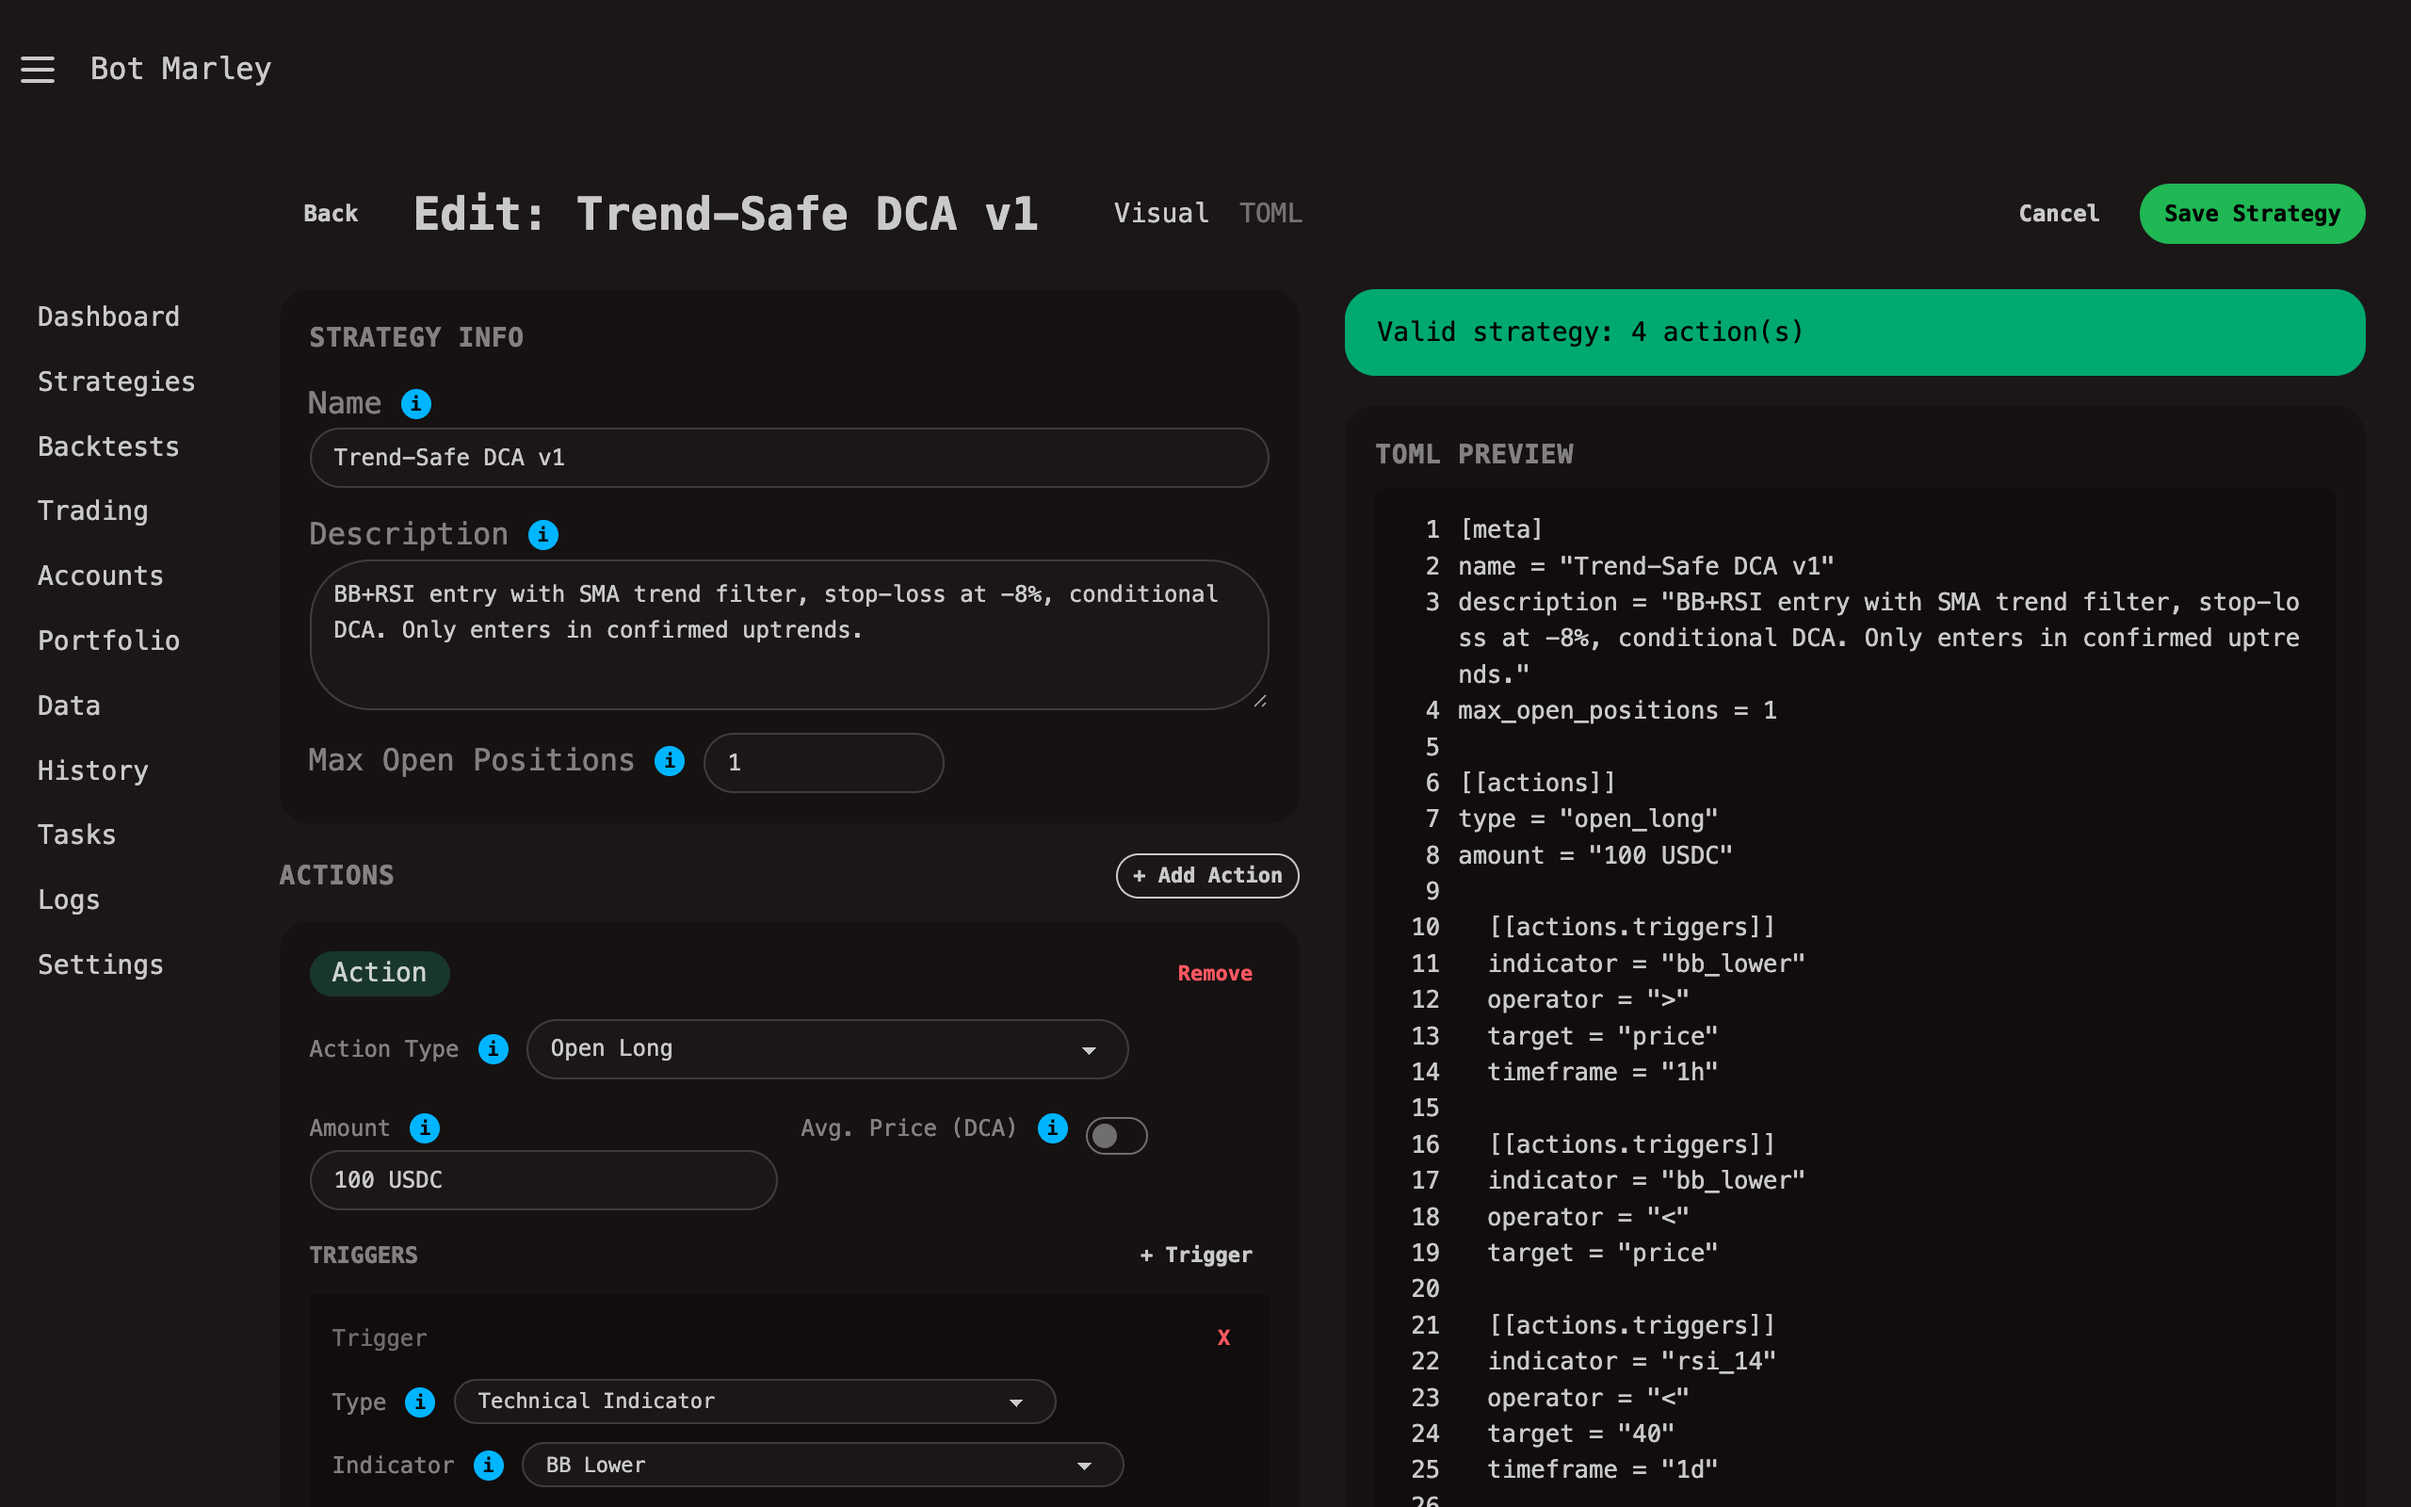
Task: Switch to the TOML tab
Action: [1270, 212]
